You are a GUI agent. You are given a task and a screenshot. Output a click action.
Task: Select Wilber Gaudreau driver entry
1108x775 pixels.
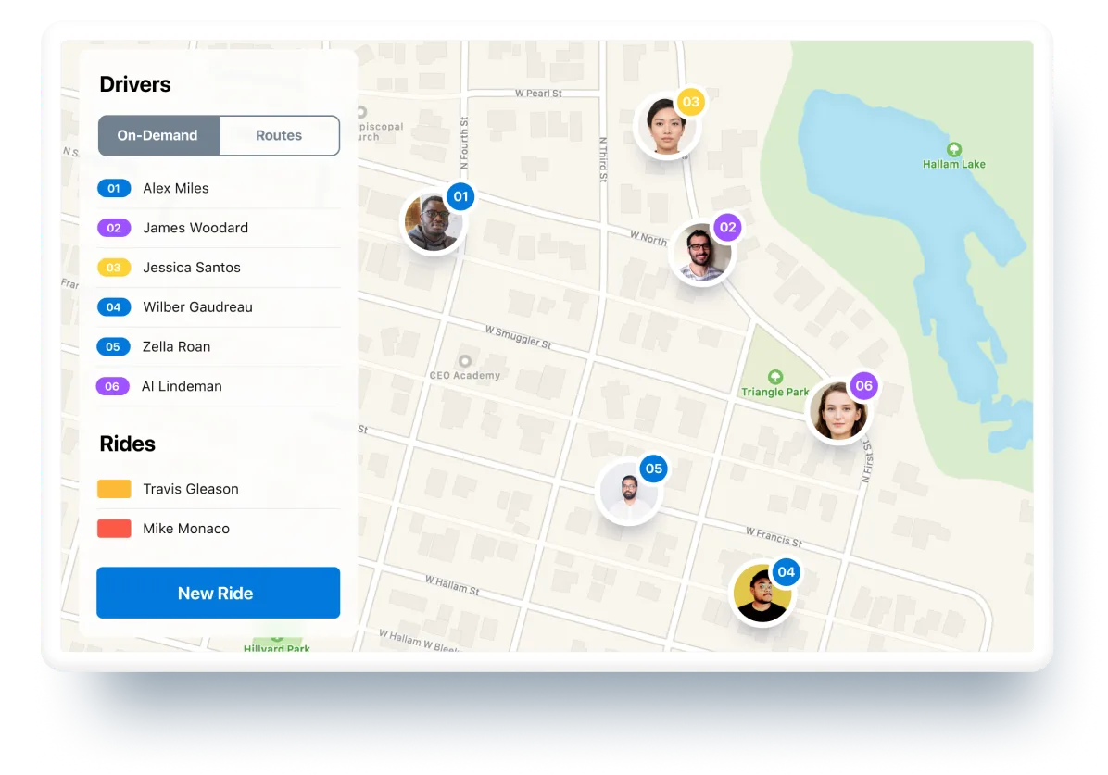click(219, 307)
